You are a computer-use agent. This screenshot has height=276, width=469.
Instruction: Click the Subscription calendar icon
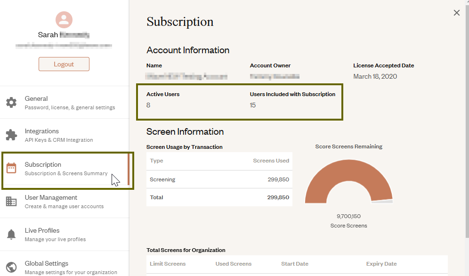(x=11, y=168)
